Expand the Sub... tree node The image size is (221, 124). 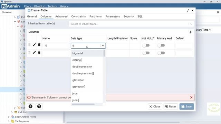15,108
